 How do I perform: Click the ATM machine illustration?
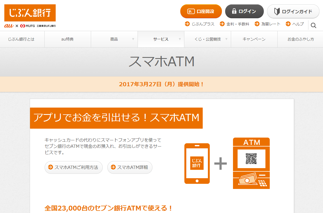tap(251, 163)
